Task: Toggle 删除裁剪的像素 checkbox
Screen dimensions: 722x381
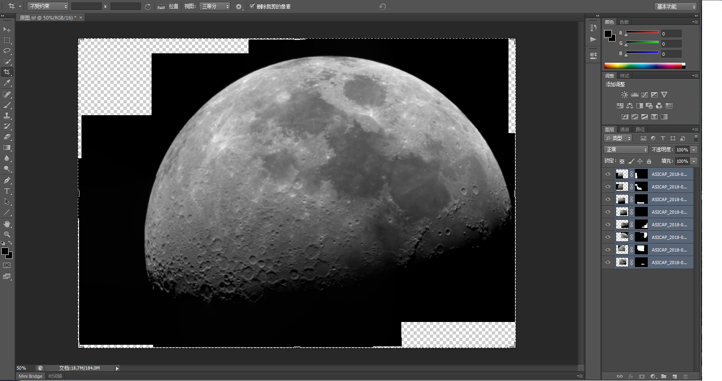Action: pos(252,6)
